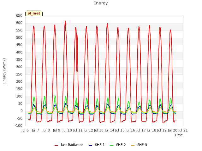This screenshot has height=151, width=202.
Task: Click the orange SHF 3 legend swatch
Action: [133, 145]
